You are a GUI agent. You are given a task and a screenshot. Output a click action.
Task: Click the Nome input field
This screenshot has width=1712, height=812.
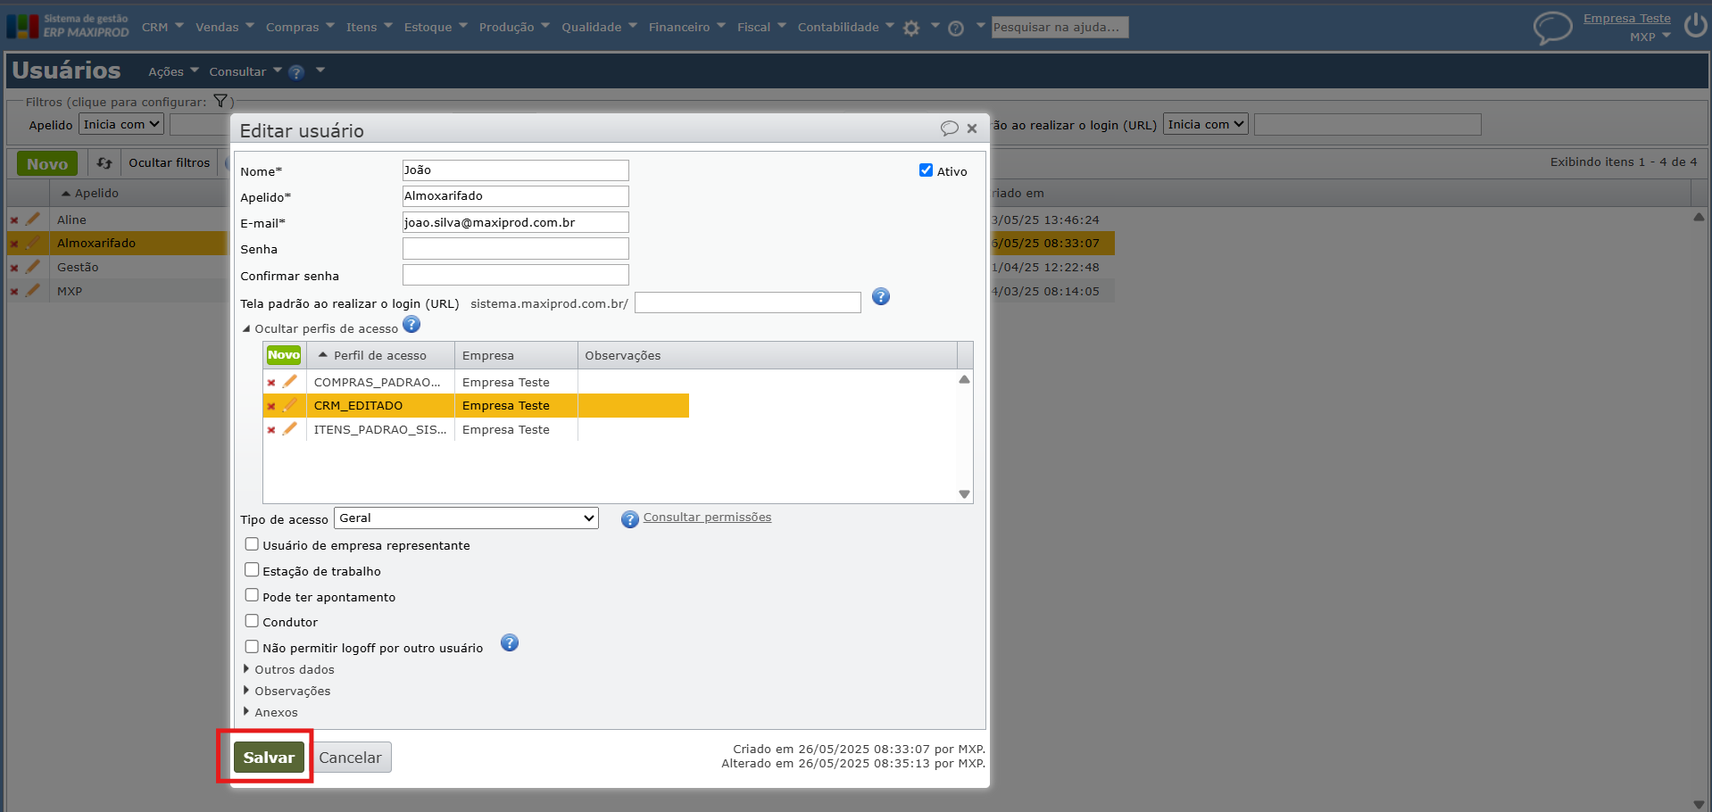point(516,170)
